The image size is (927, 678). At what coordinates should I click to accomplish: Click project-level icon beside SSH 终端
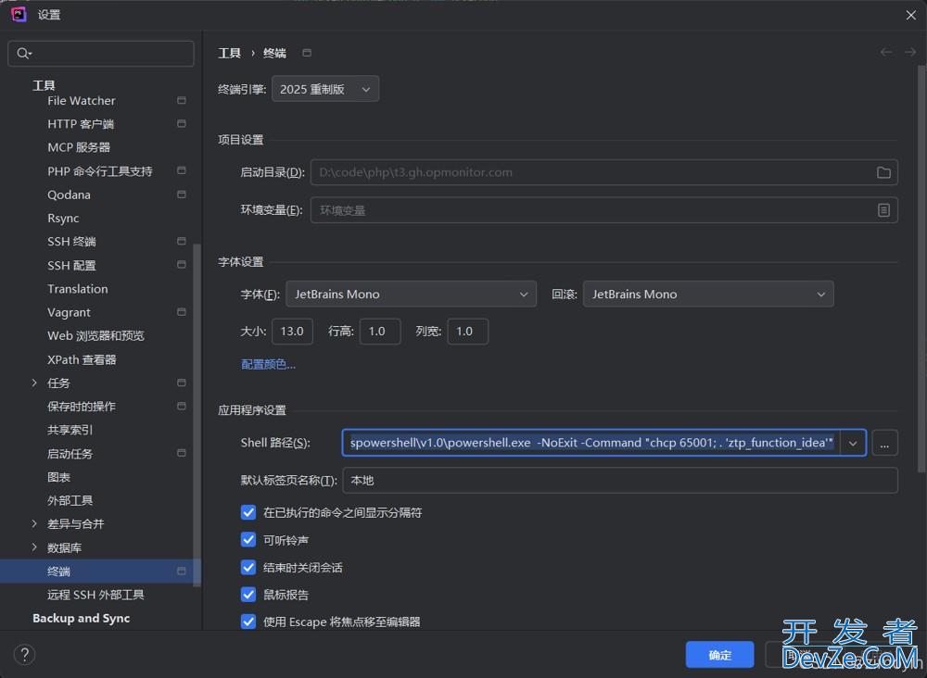[182, 241]
